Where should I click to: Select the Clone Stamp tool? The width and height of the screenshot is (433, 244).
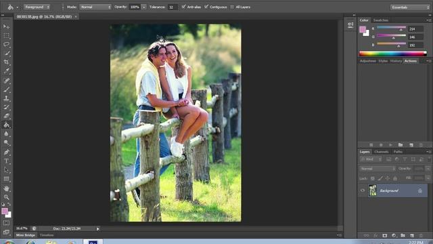click(6, 98)
